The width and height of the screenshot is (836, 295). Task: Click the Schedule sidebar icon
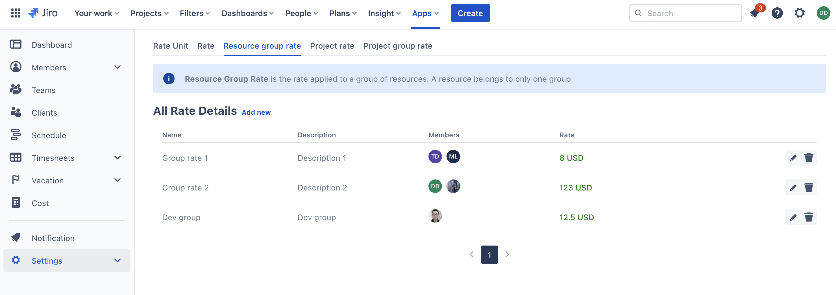click(16, 135)
